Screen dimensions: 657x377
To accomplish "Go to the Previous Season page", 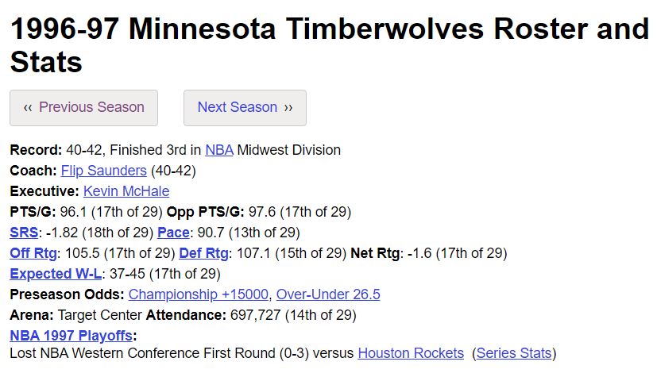I will pyautogui.click(x=83, y=107).
